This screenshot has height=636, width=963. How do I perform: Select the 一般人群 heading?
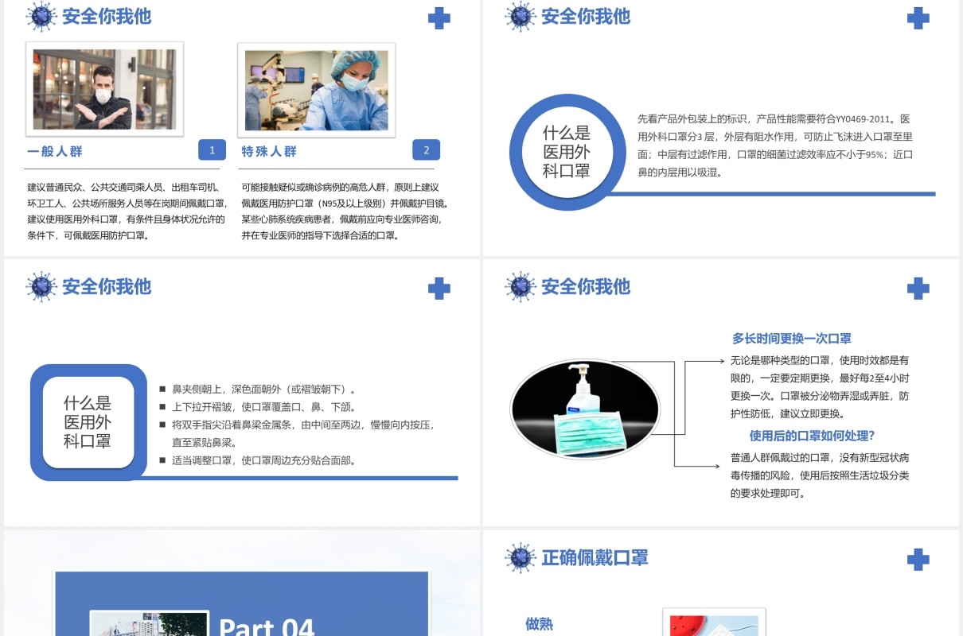click(x=55, y=151)
